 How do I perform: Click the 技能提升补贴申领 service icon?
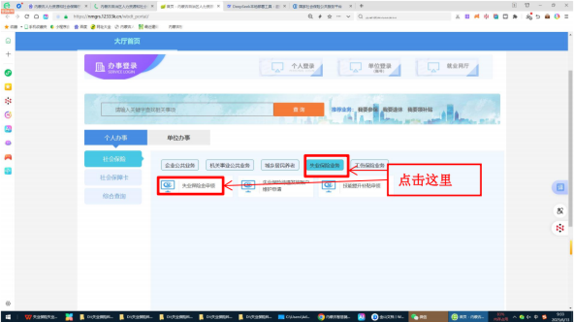coord(329,186)
